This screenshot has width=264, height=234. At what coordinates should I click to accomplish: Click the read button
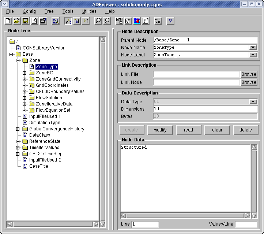click(189, 130)
